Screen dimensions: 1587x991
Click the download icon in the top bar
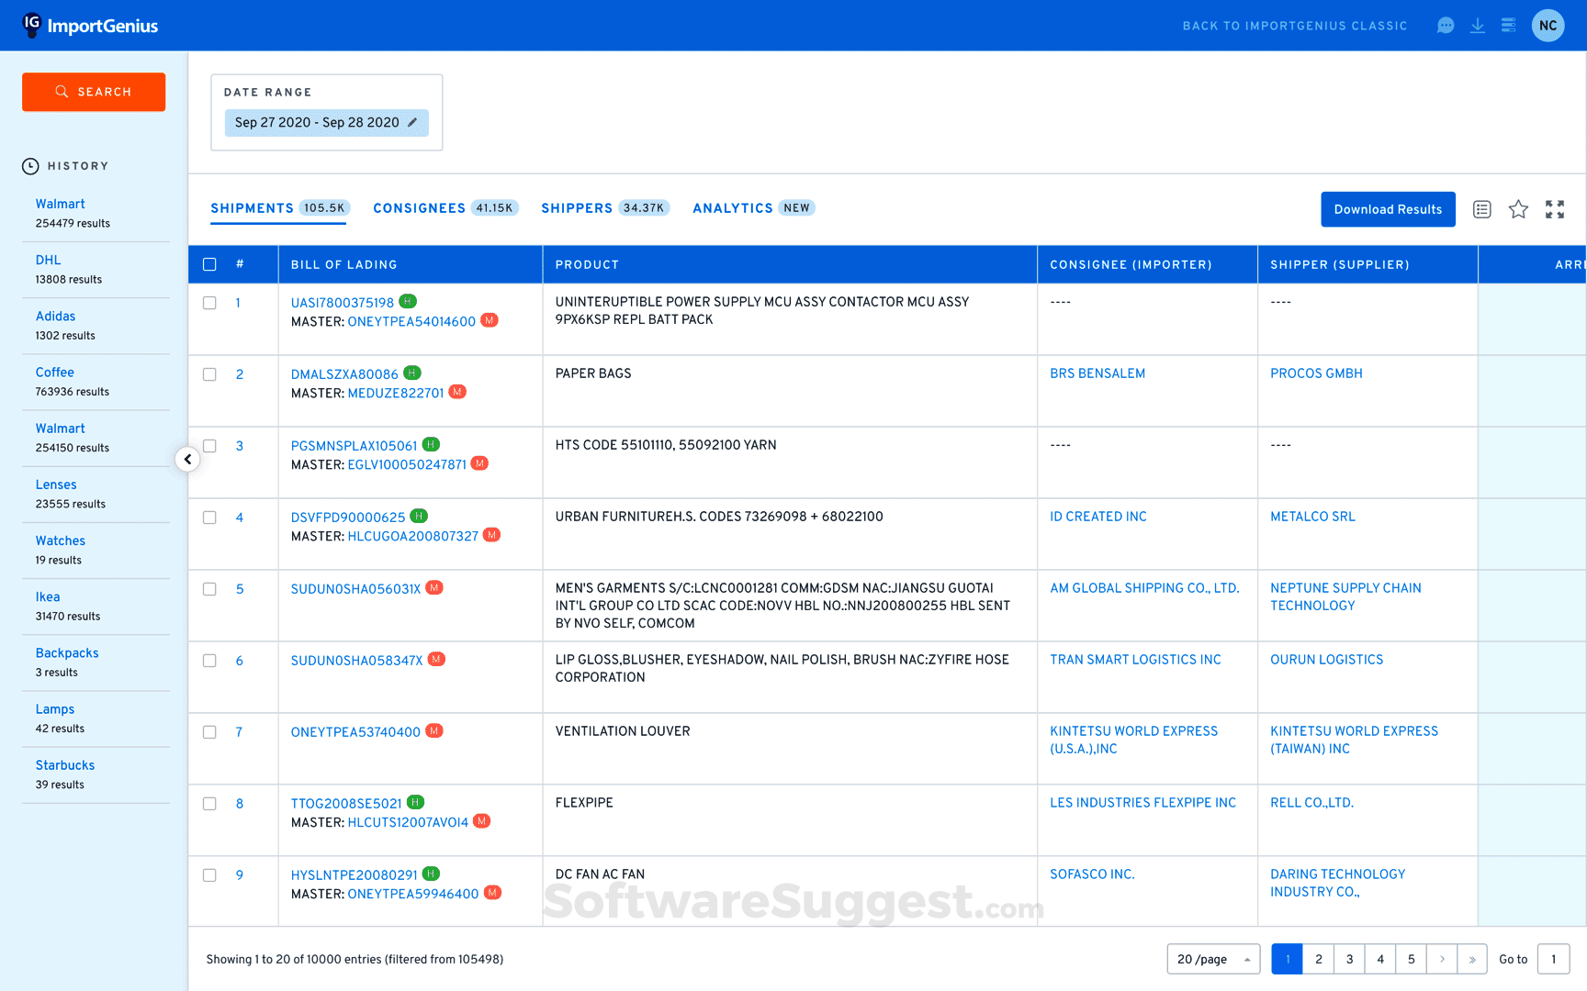pyautogui.click(x=1478, y=25)
